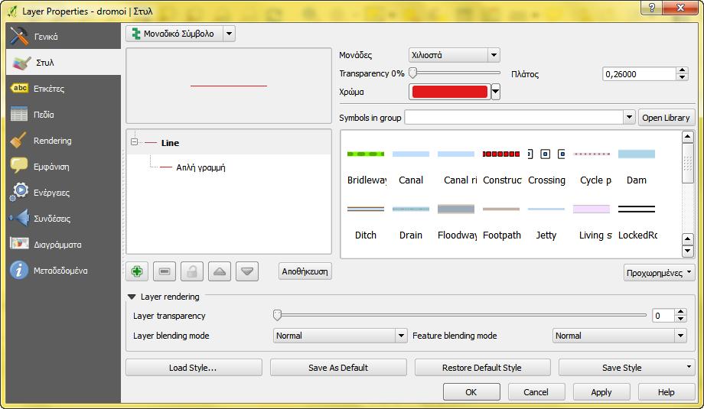This screenshot has width=704, height=409.
Task: Open the Εμφάνιση tab
Action: (63, 167)
